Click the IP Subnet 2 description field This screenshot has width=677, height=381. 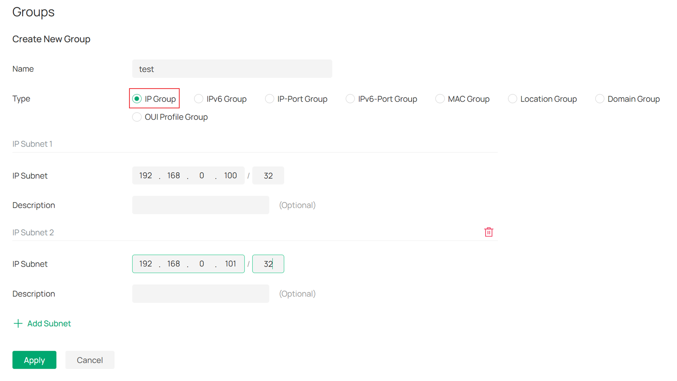click(201, 294)
